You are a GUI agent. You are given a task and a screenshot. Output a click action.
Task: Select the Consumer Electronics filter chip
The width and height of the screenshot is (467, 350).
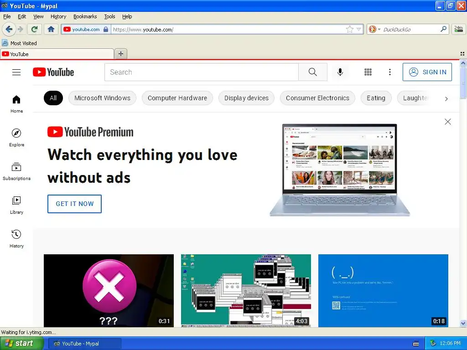coord(317,98)
